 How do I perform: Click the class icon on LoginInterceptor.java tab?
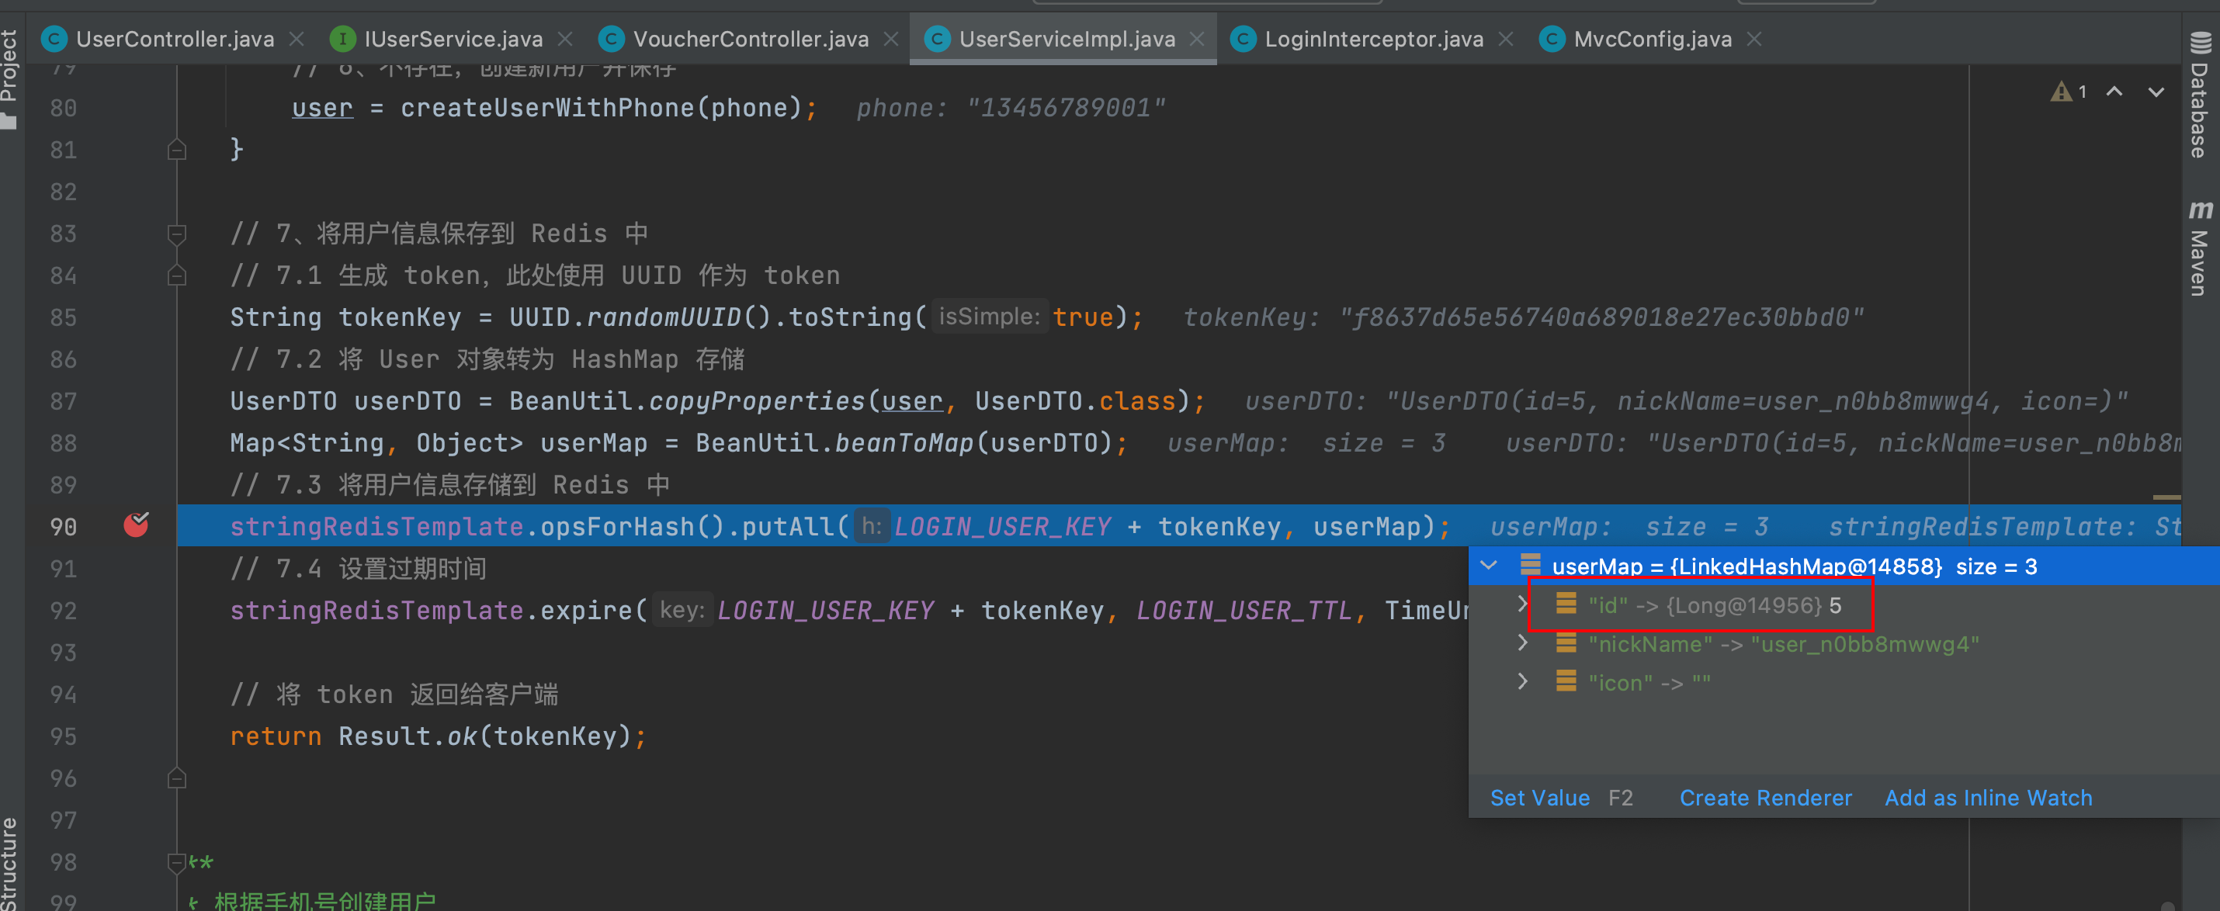pyautogui.click(x=1243, y=39)
